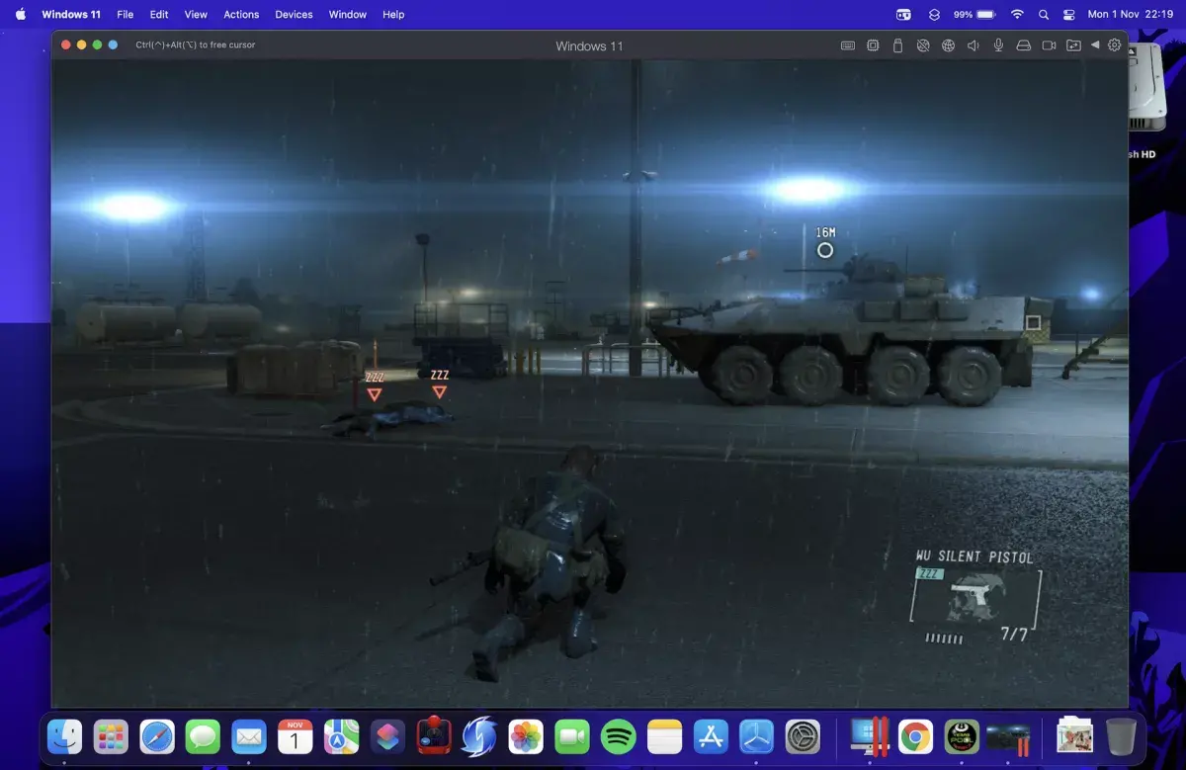Click the keyboard icon in VM toolbar

(847, 45)
